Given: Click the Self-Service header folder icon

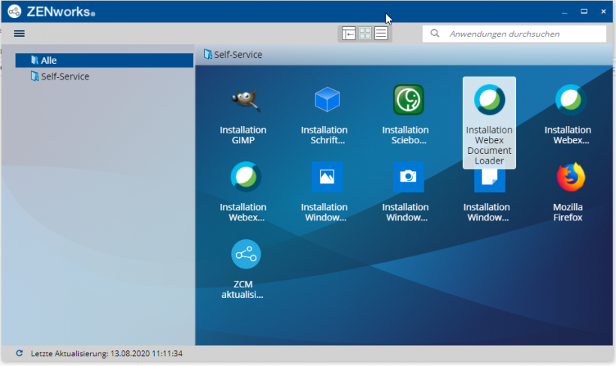Looking at the screenshot, I should 208,54.
